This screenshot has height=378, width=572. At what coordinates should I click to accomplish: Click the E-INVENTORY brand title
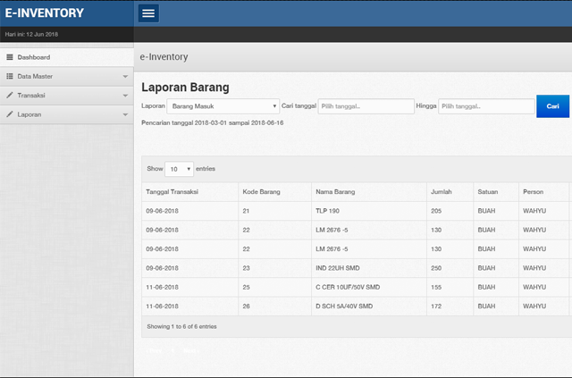point(45,13)
